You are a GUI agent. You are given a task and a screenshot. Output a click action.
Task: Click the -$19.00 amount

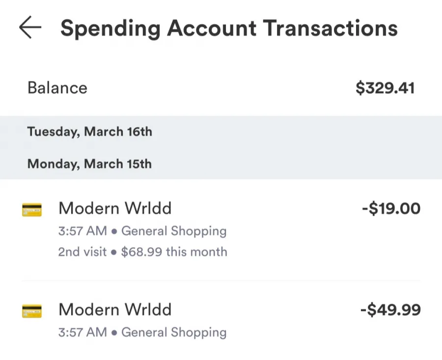coord(391,208)
